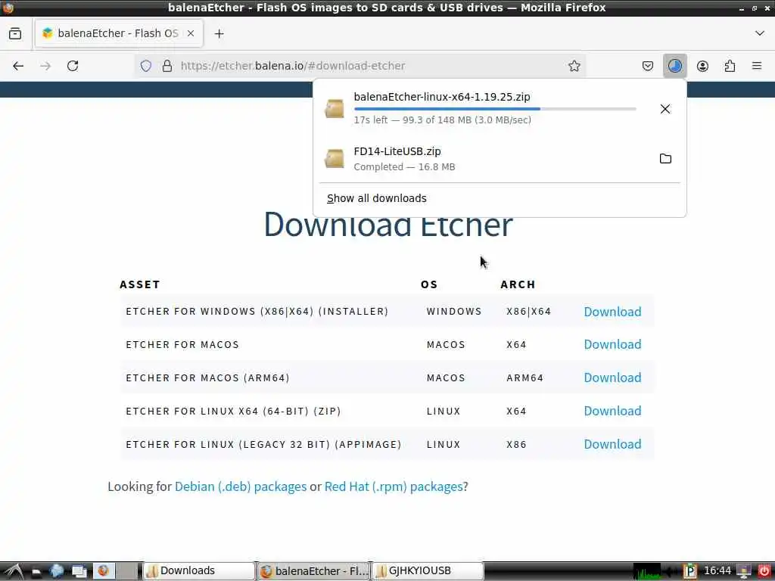Click the 'X86' arch cell
This screenshot has height=581, width=775.
pos(516,445)
